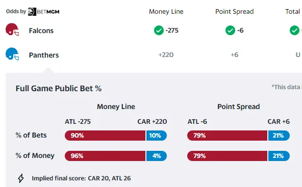Open the Panthers team name link
The width and height of the screenshot is (302, 187).
[44, 55]
